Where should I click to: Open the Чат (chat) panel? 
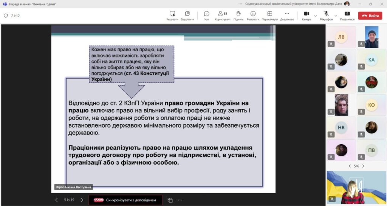tap(206, 15)
